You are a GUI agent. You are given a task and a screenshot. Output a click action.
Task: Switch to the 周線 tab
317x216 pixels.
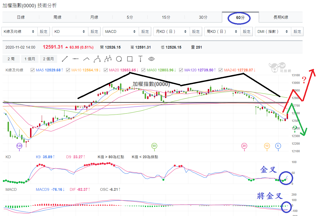point(57,17)
